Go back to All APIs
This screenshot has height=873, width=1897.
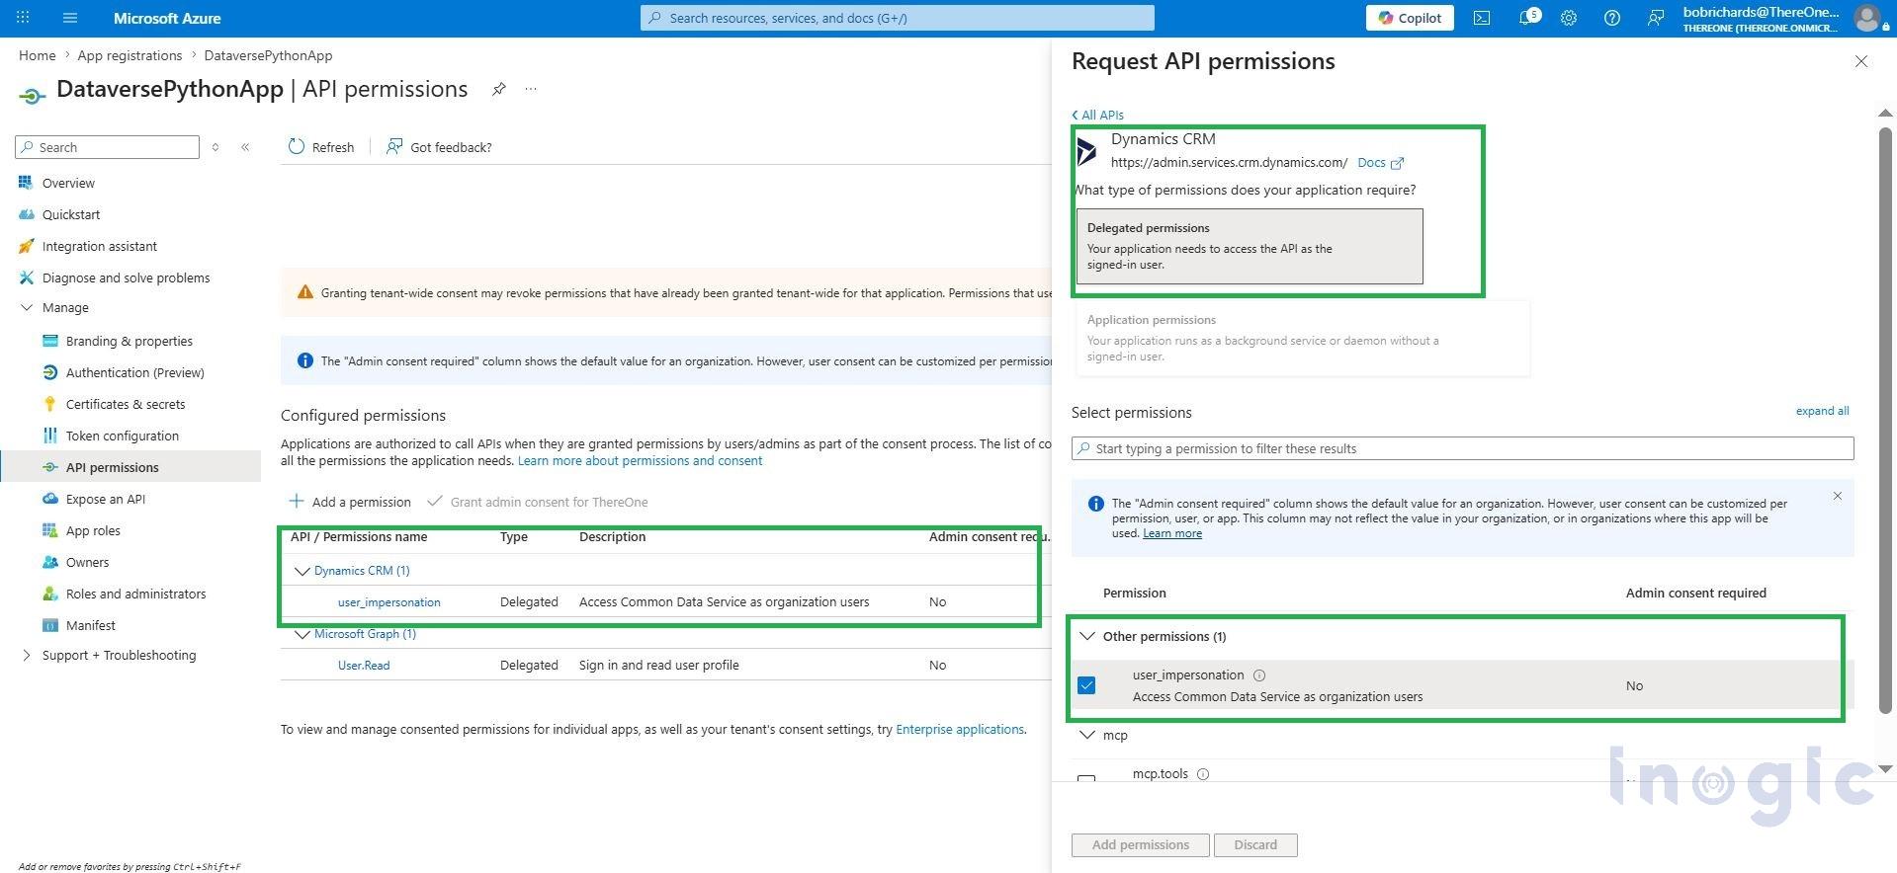(1097, 115)
